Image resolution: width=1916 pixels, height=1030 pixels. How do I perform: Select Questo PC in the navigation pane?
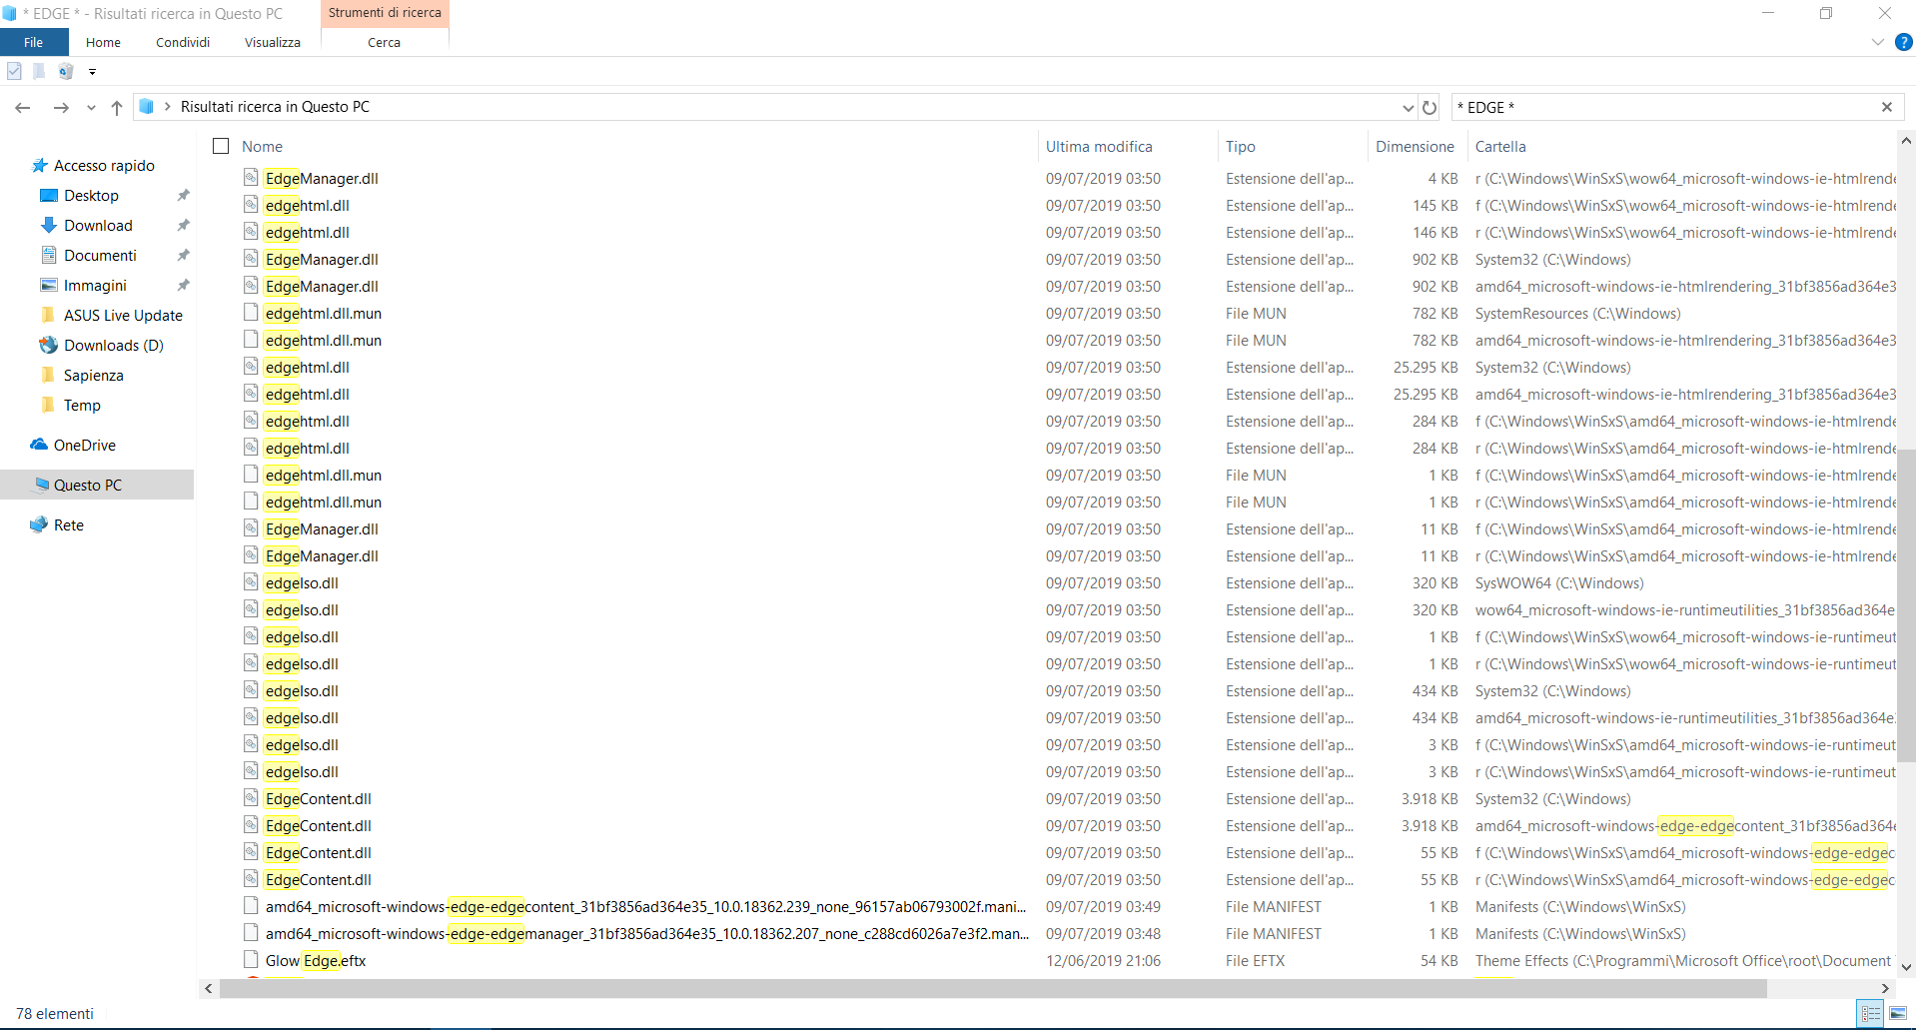point(88,485)
